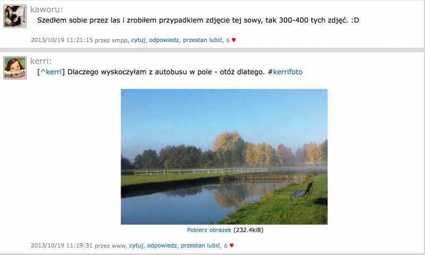425x255 pixels.
Task: Open the #kerrifoto hashtag link
Action: pyautogui.click(x=287, y=72)
